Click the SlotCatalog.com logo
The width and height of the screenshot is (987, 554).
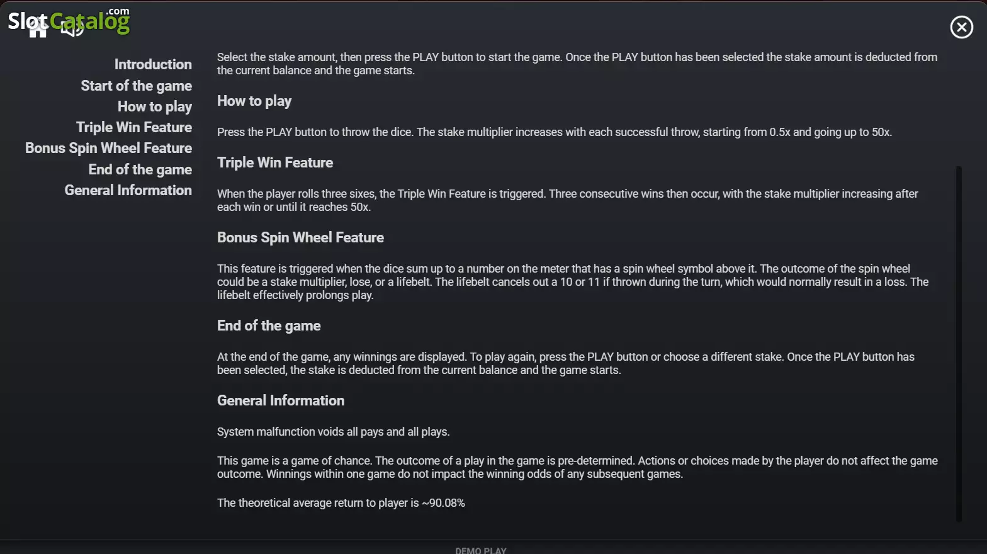pyautogui.click(x=69, y=20)
